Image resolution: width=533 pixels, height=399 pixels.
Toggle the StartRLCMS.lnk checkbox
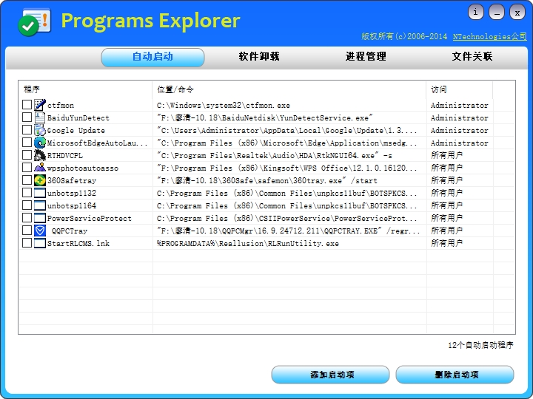tap(27, 243)
